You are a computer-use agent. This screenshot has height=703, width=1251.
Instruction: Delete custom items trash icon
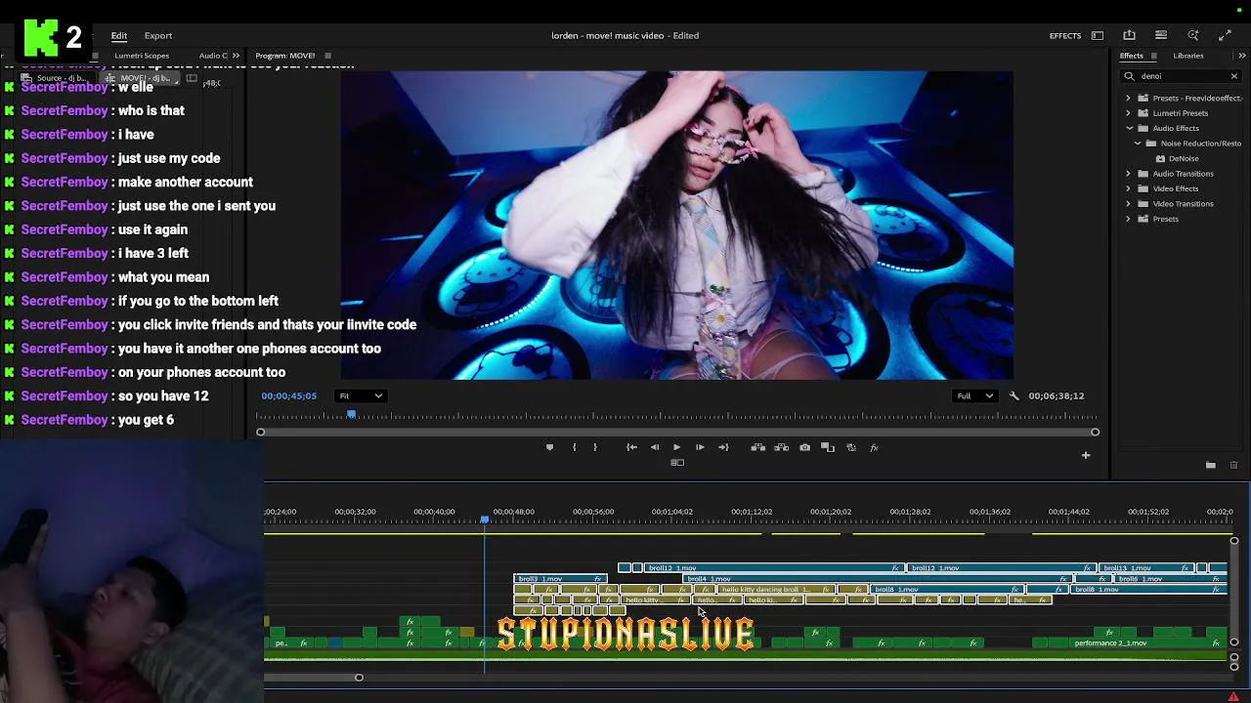[1233, 466]
